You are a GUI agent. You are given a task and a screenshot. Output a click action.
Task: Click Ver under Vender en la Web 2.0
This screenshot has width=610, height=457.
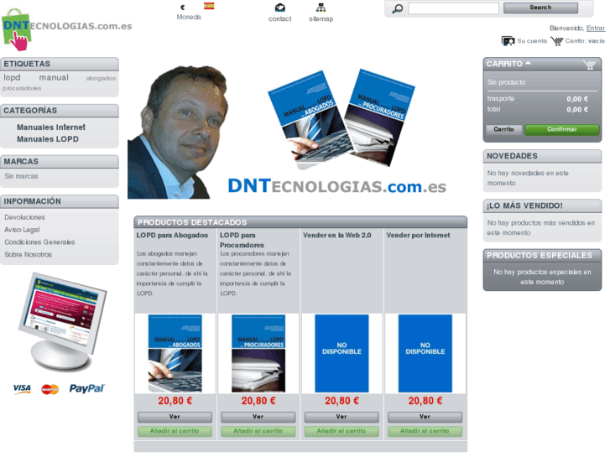pyautogui.click(x=341, y=417)
